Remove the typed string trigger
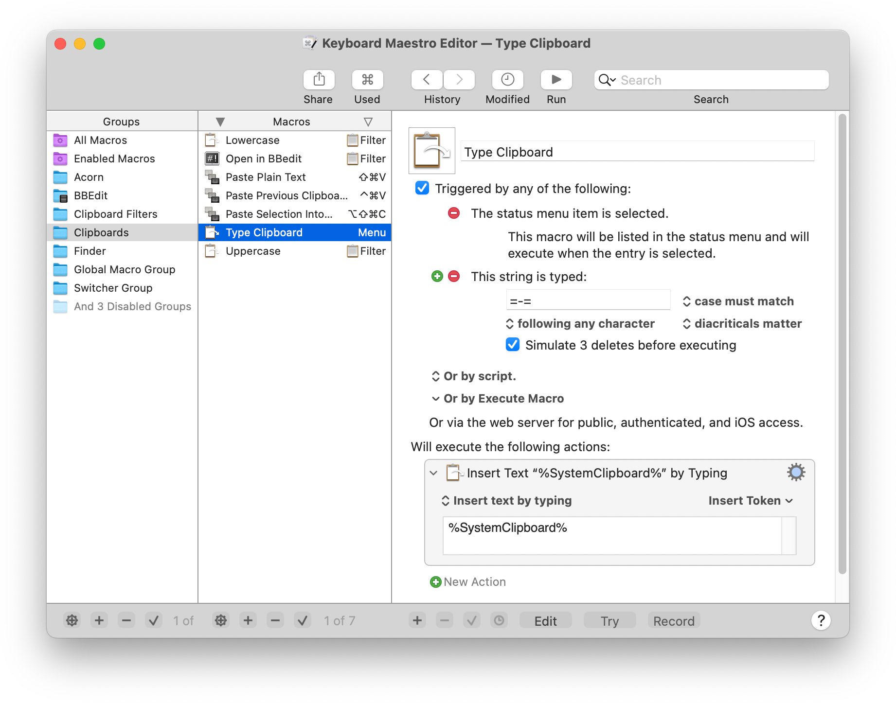The width and height of the screenshot is (896, 703). tap(454, 276)
